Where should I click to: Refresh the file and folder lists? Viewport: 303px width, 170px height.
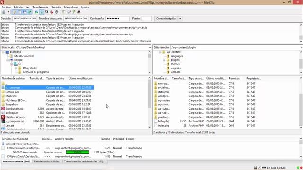click(36, 12)
